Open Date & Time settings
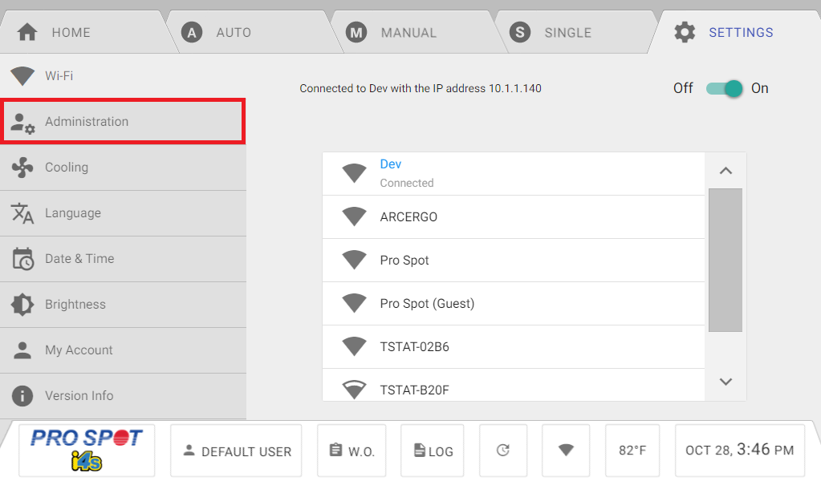 (123, 259)
